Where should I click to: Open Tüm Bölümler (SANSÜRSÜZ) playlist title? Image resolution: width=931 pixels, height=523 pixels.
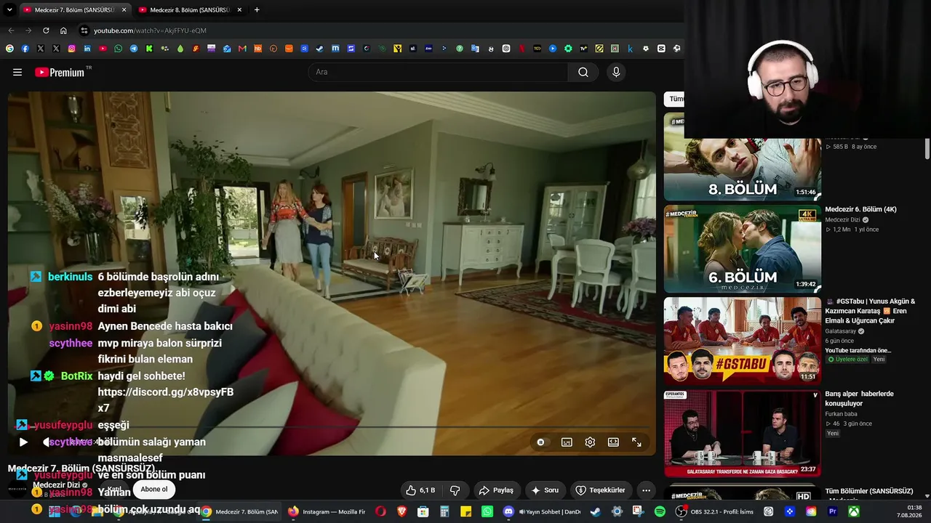point(868,492)
